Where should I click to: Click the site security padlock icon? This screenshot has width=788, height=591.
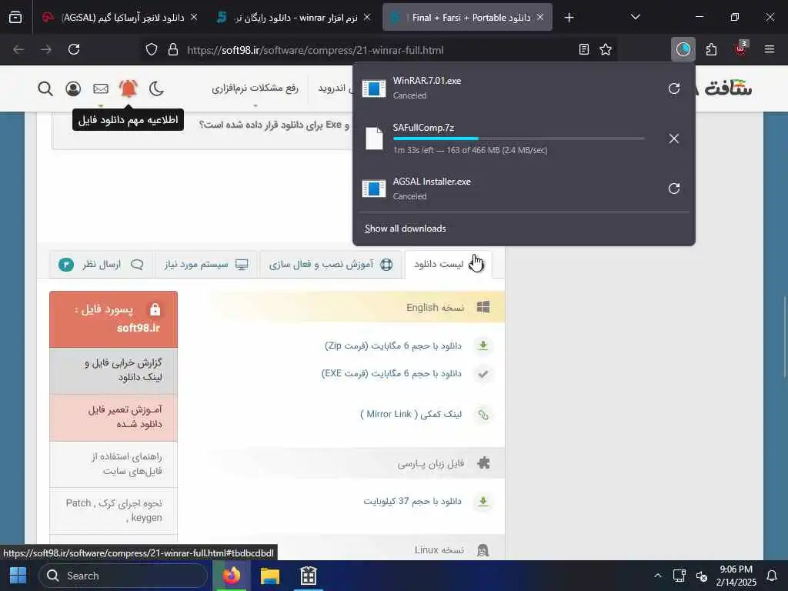pos(173,50)
